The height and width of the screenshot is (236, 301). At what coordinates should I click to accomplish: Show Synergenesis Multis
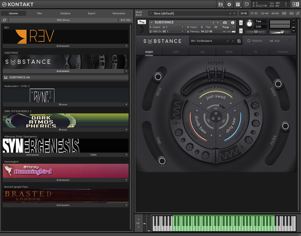93,155
